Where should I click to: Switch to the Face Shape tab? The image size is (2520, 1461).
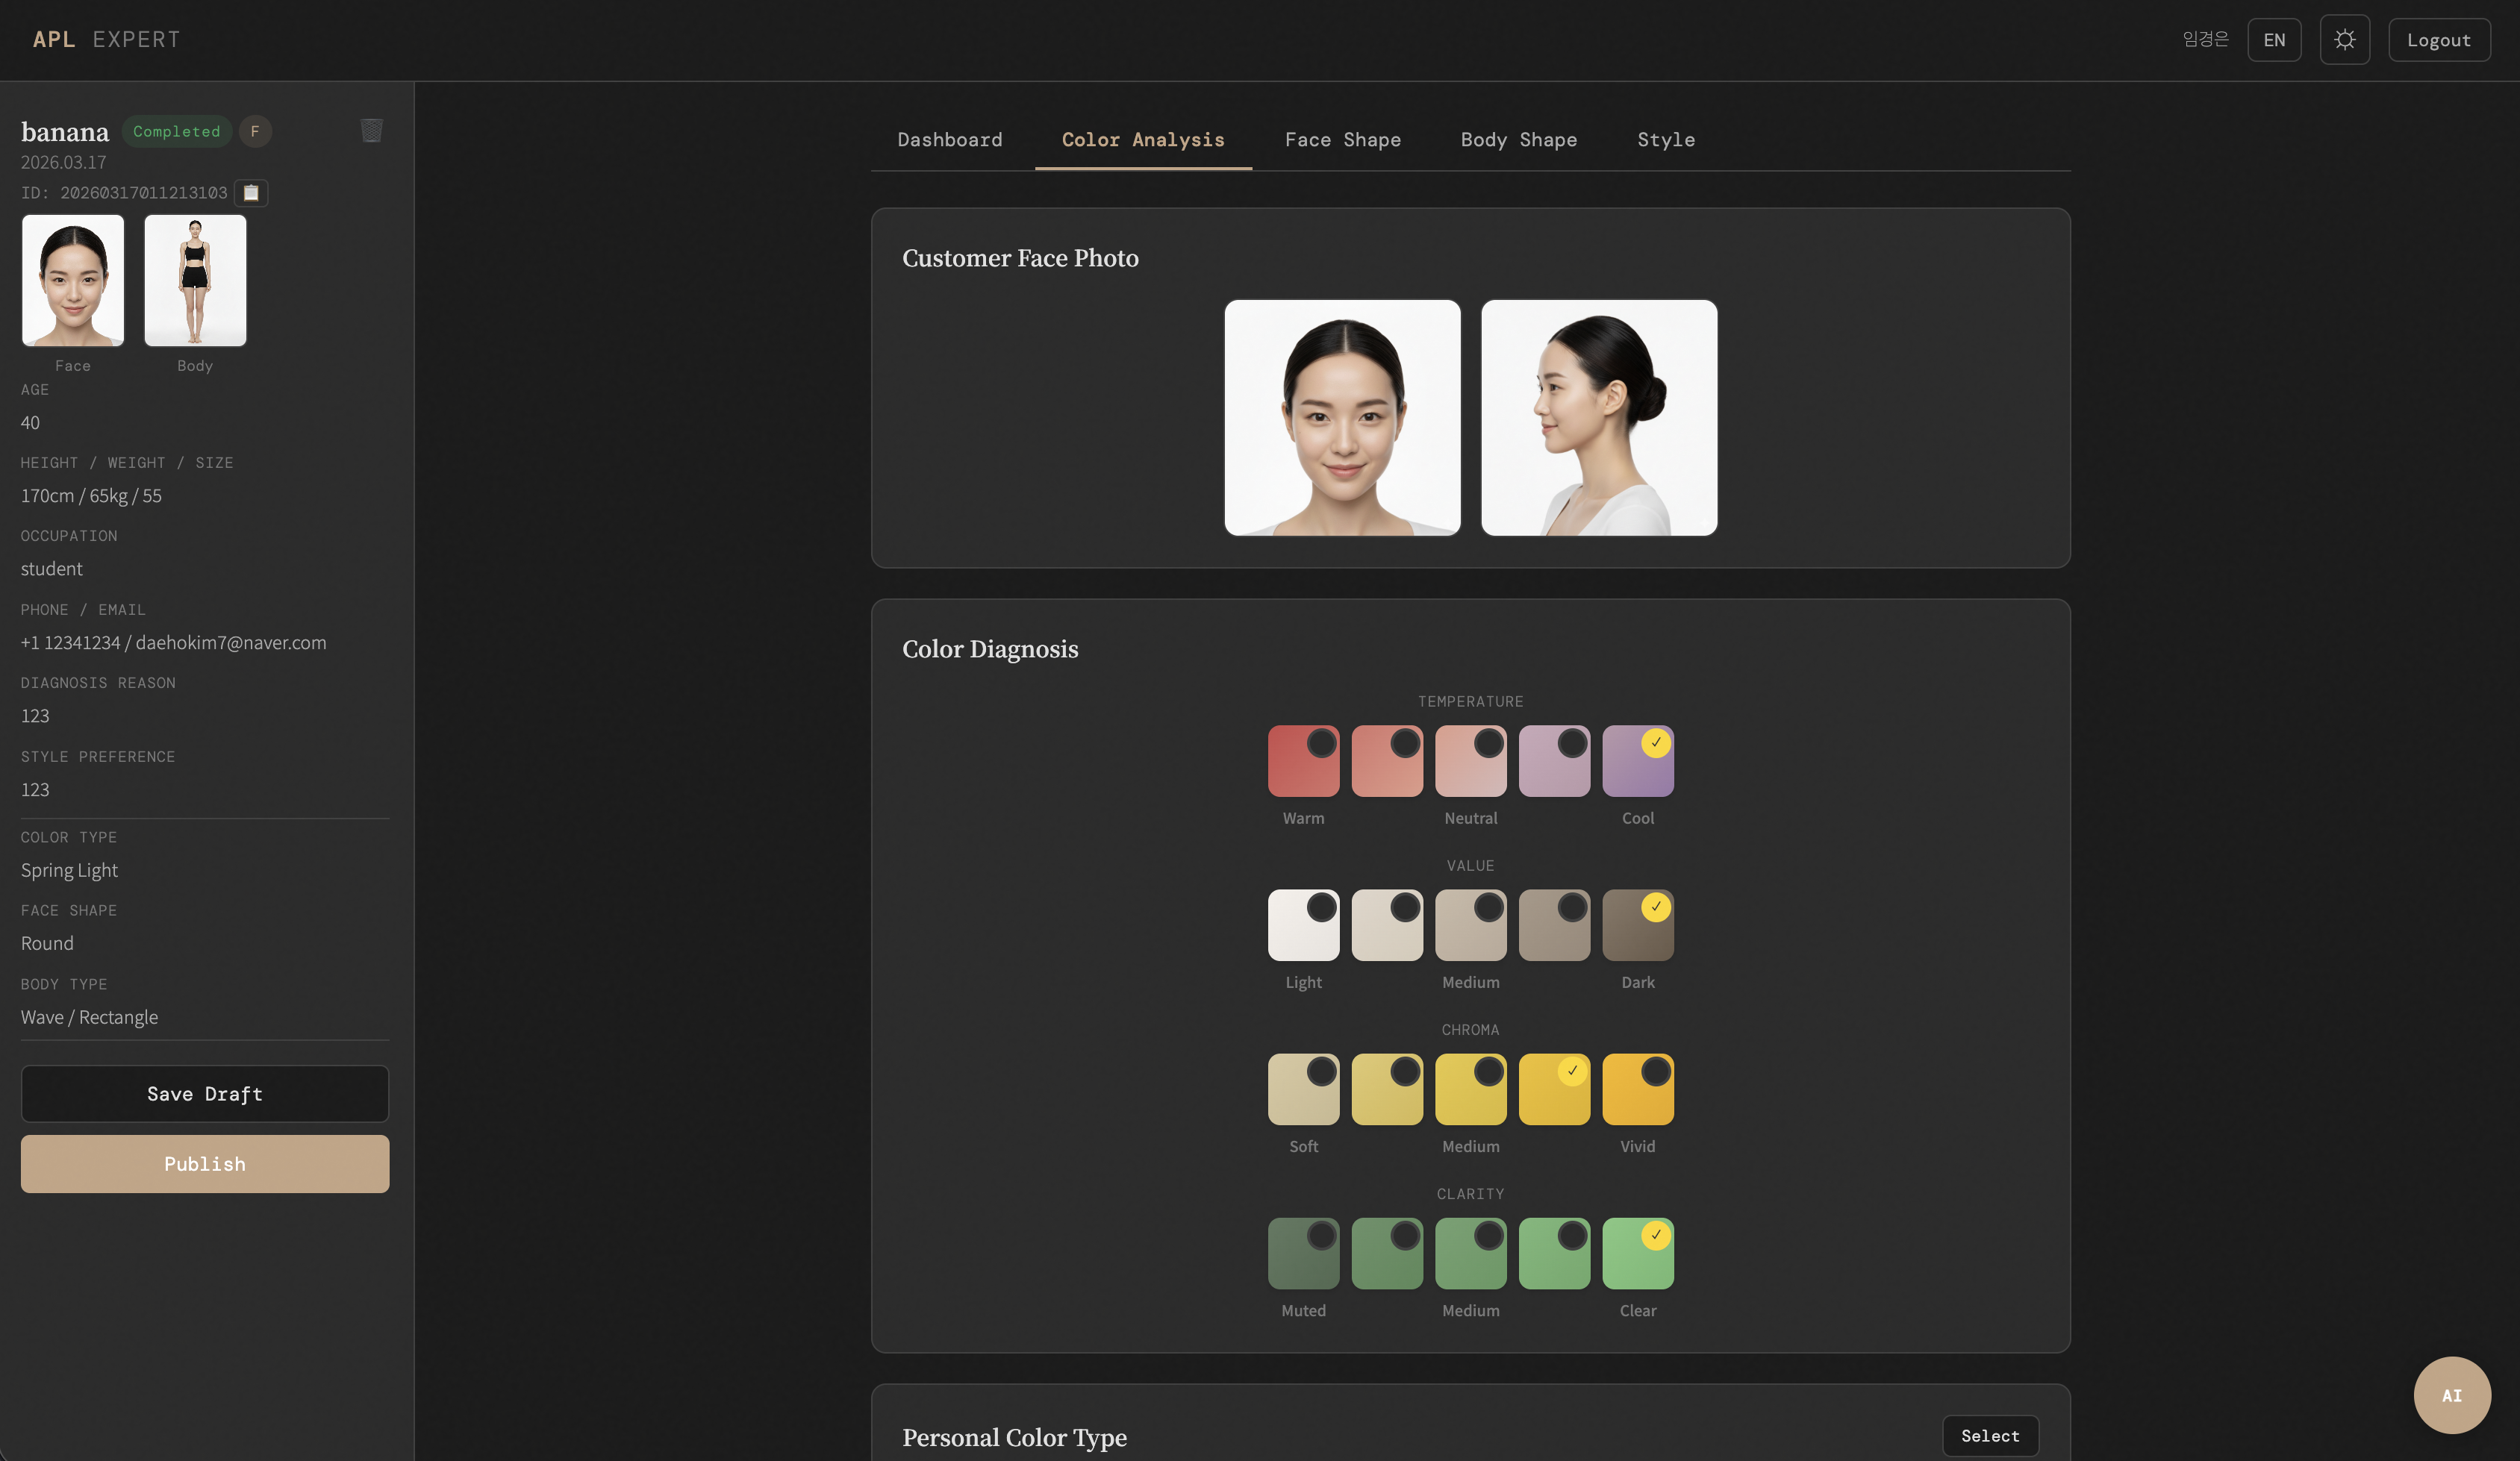click(x=1342, y=140)
